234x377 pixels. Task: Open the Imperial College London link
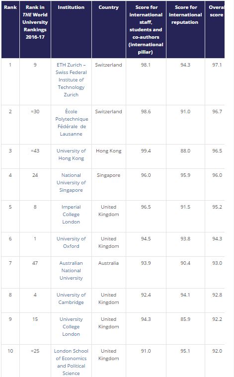point(71,214)
